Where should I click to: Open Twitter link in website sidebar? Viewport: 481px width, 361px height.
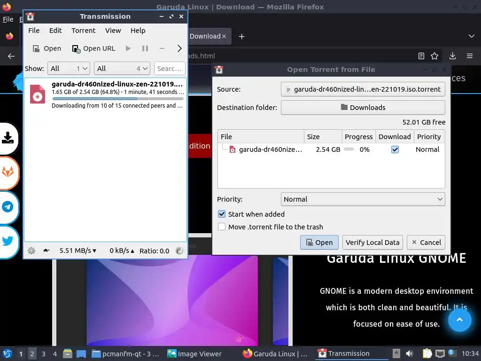[x=8, y=241]
